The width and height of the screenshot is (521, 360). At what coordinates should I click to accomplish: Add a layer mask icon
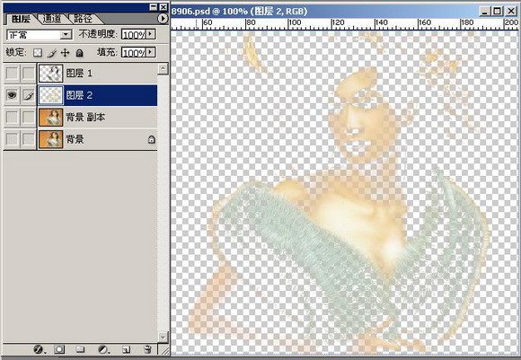point(59,349)
